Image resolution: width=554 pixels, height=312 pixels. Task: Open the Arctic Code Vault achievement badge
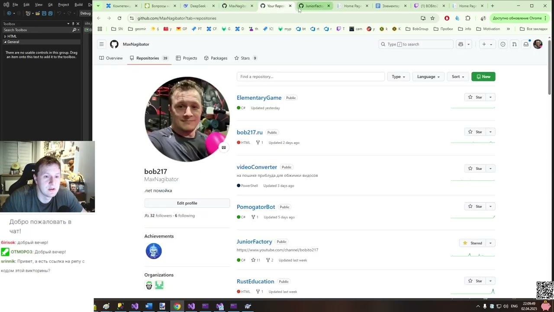(x=154, y=251)
